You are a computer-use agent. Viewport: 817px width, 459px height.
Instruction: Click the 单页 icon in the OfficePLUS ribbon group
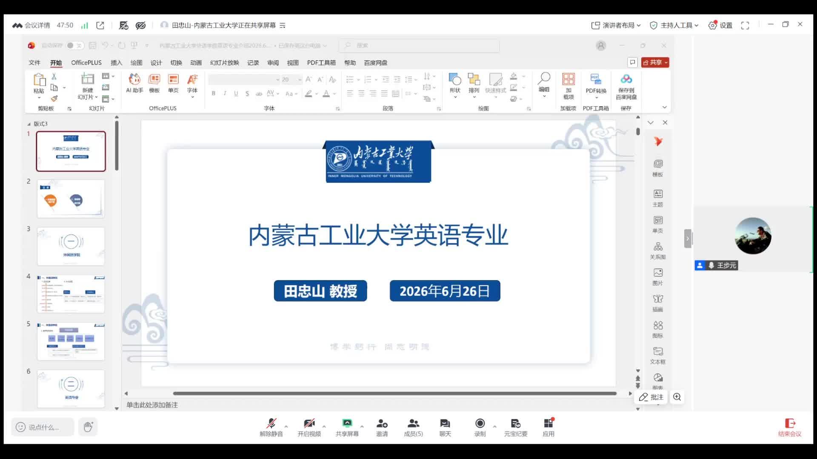[173, 83]
